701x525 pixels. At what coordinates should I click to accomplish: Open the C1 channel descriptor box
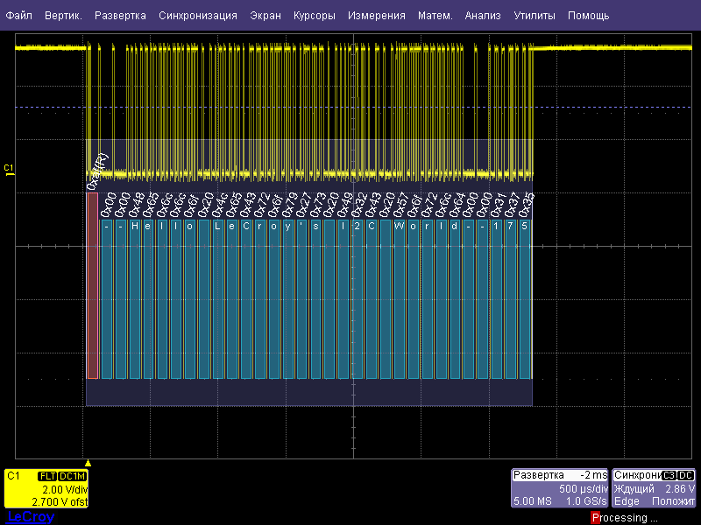click(x=46, y=489)
